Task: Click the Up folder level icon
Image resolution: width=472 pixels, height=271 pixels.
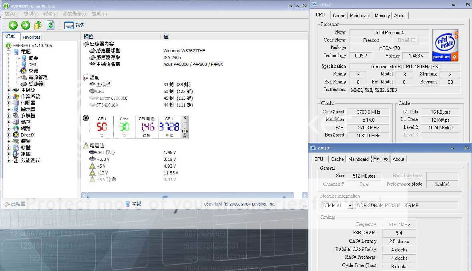Action: [38, 25]
